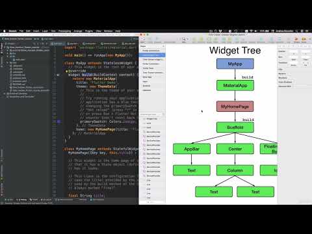Open the File menu
This screenshot has width=312, height=234.
point(21,31)
